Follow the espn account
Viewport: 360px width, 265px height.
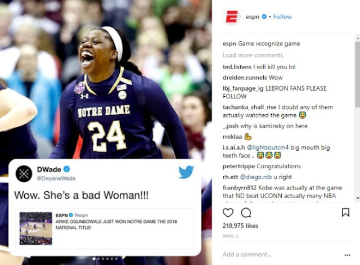coord(282,17)
